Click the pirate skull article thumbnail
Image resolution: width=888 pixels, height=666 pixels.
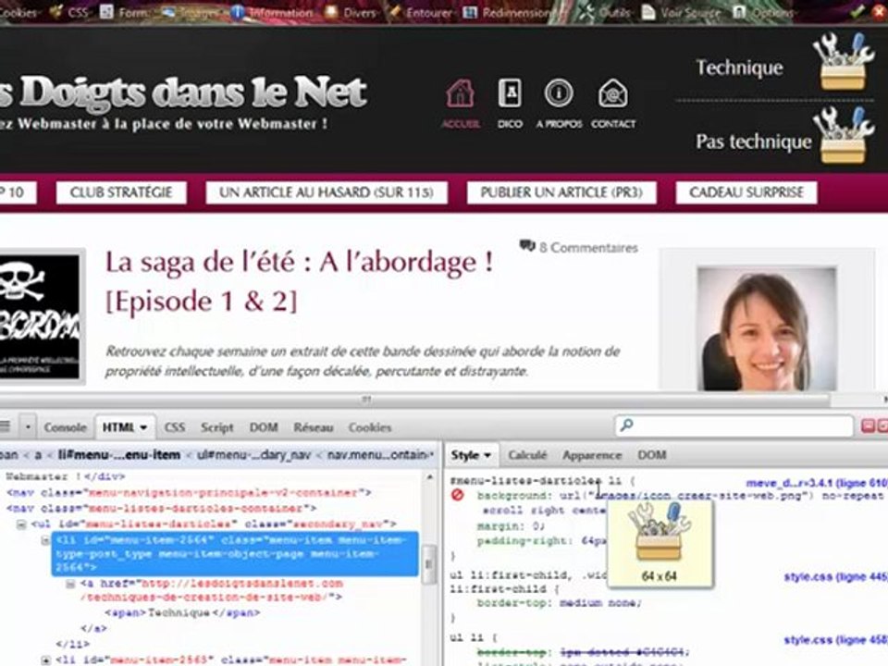point(40,316)
